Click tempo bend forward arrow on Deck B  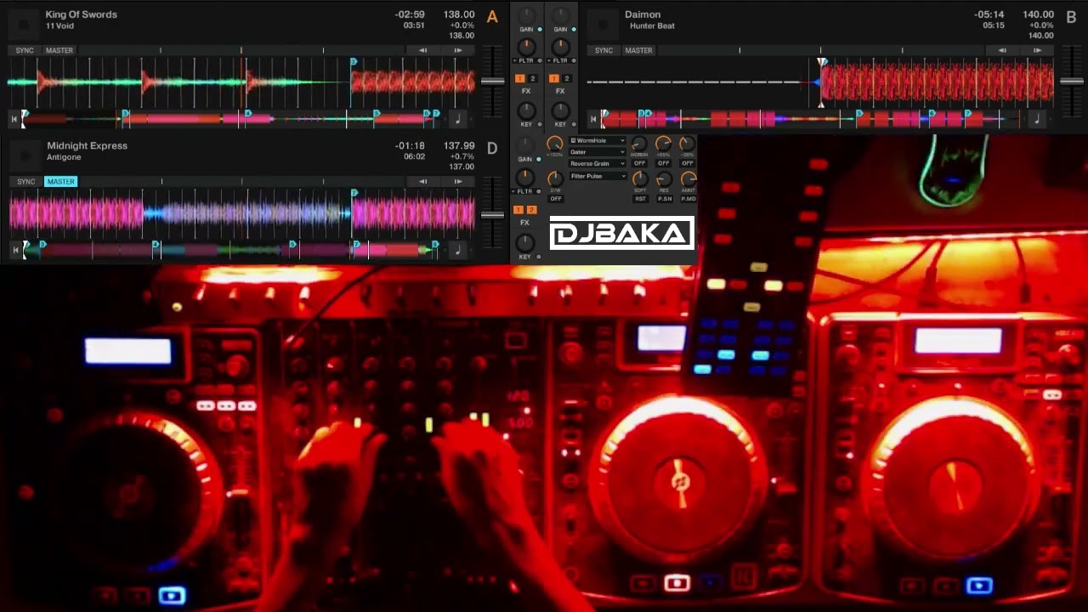1036,50
